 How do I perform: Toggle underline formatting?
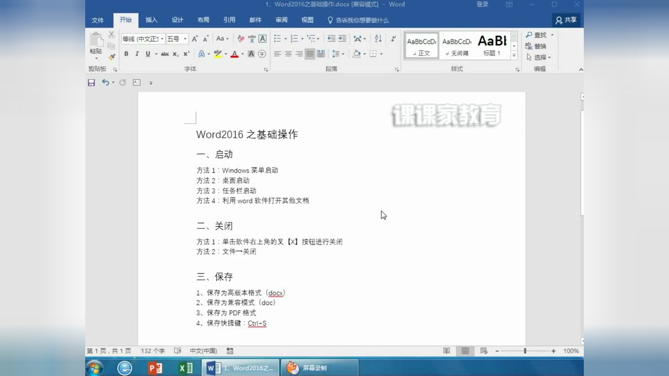click(x=148, y=54)
